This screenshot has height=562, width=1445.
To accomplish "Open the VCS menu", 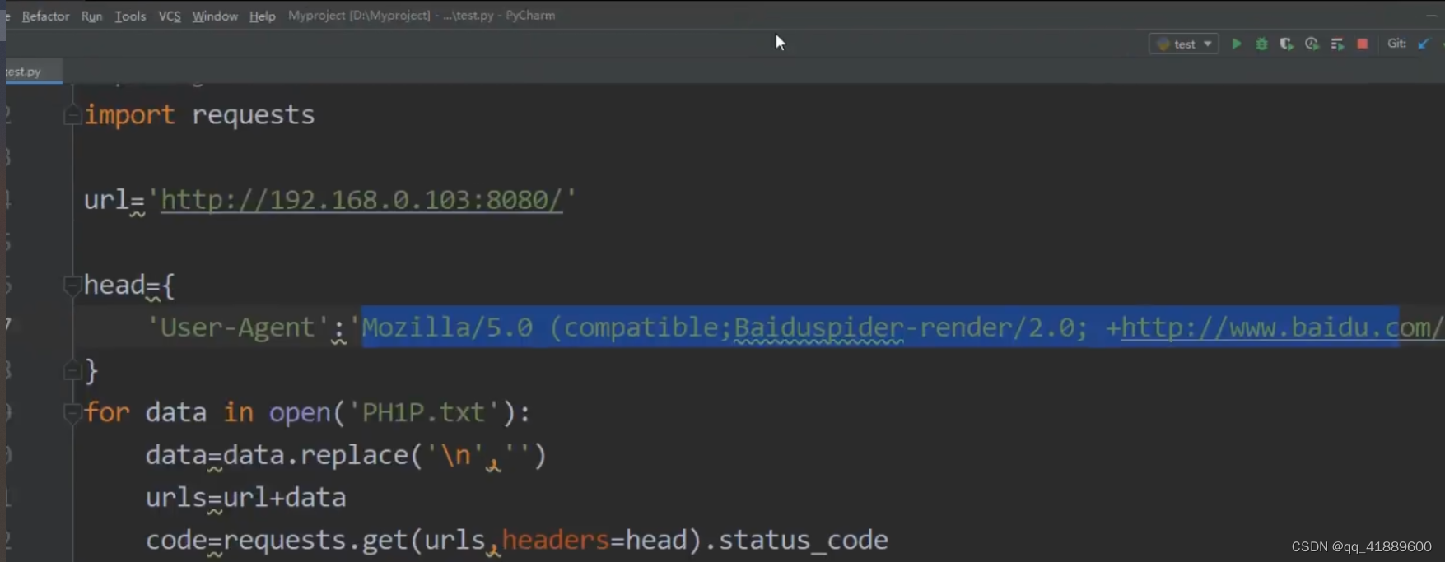I will point(170,16).
